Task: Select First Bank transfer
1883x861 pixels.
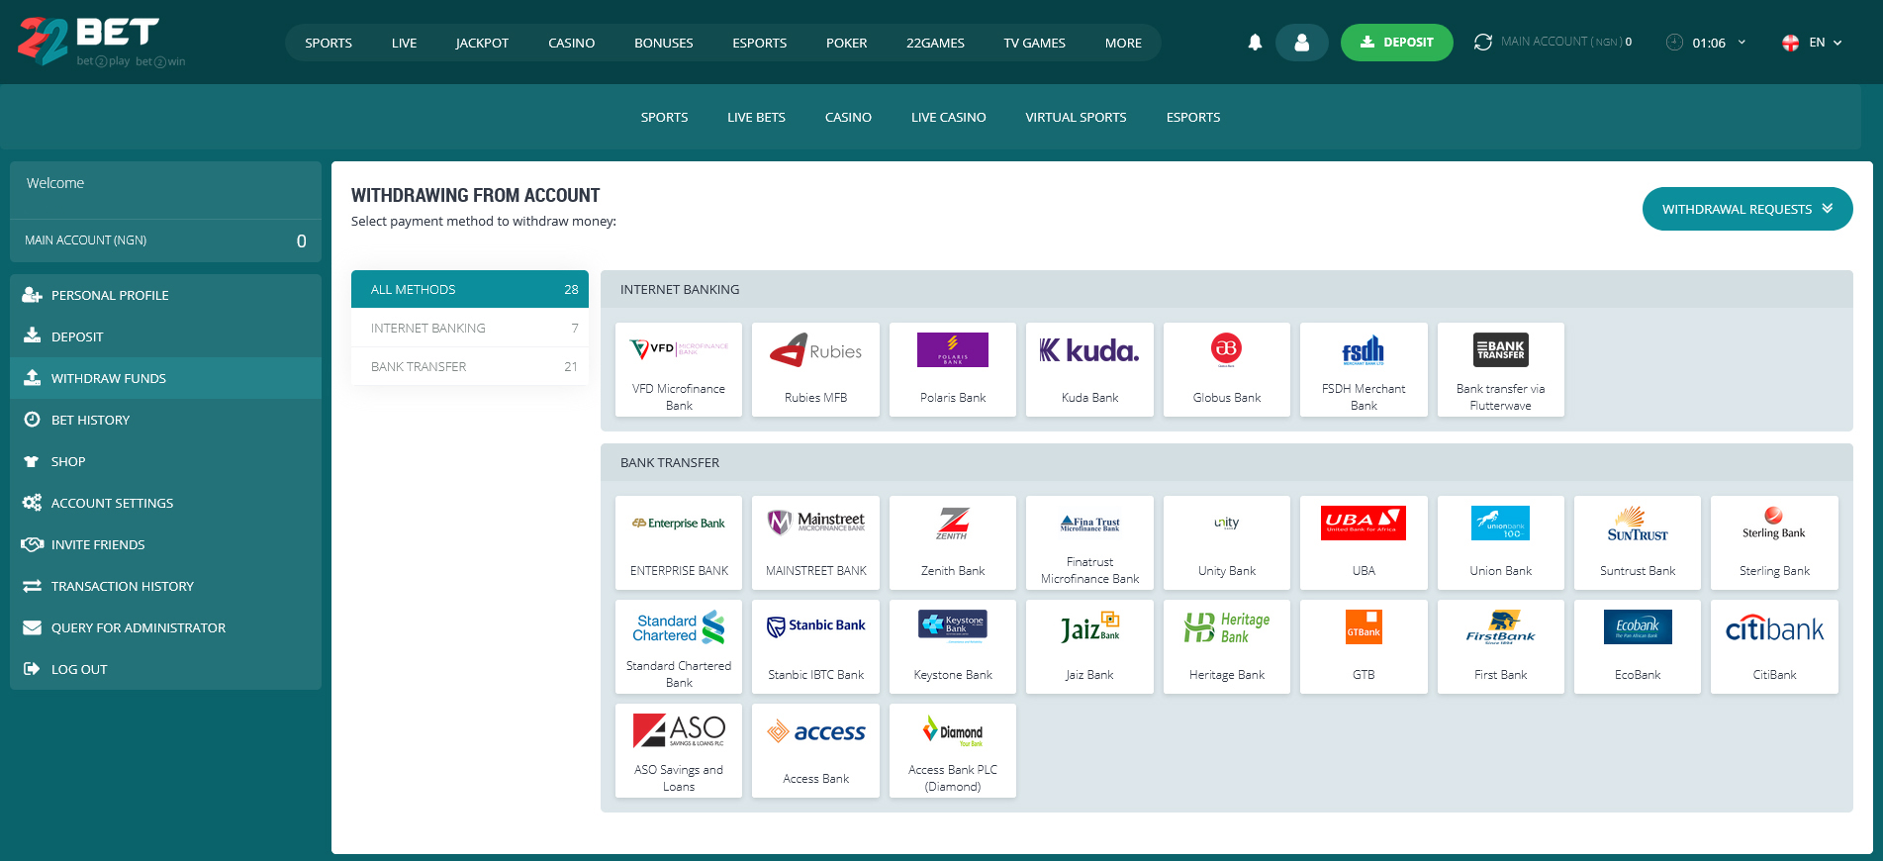Action: pyautogui.click(x=1501, y=646)
